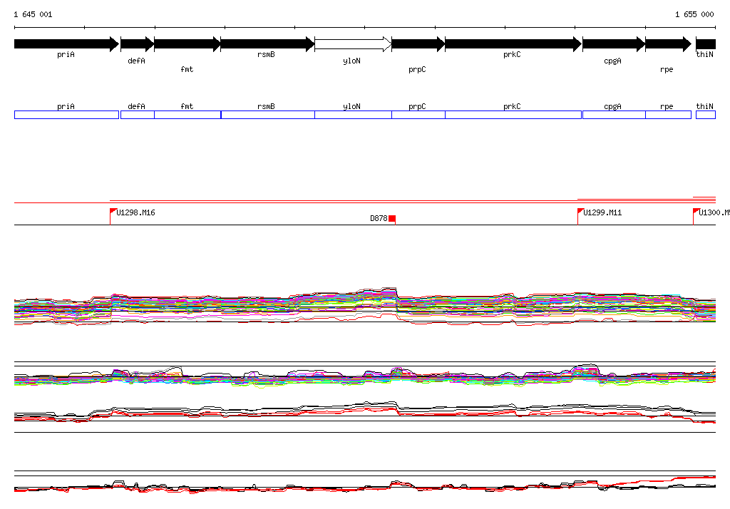Screen dimensions: 730x509
Task: Click the priA black gene arrow
Action: pyautogui.click(x=66, y=44)
